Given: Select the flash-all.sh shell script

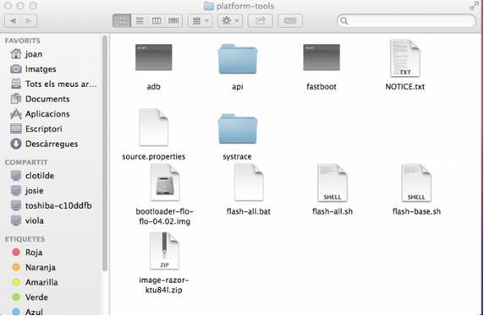Looking at the screenshot, I should 333,183.
